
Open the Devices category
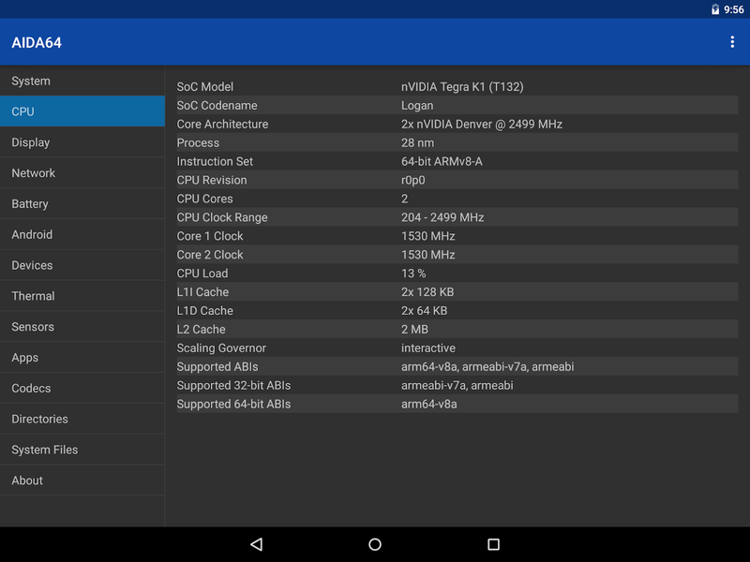pyautogui.click(x=82, y=265)
